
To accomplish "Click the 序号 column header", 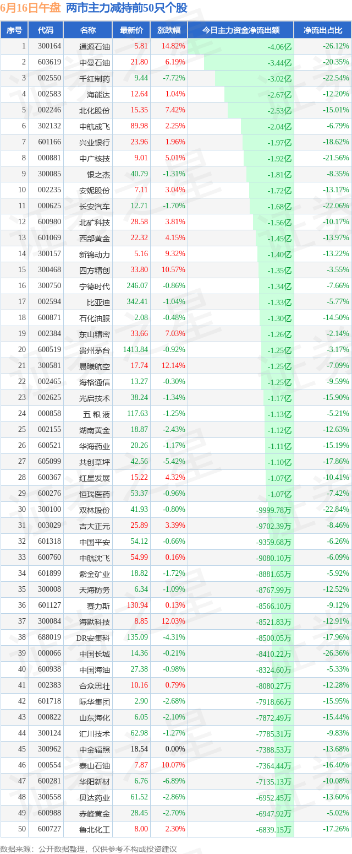I will (14, 30).
